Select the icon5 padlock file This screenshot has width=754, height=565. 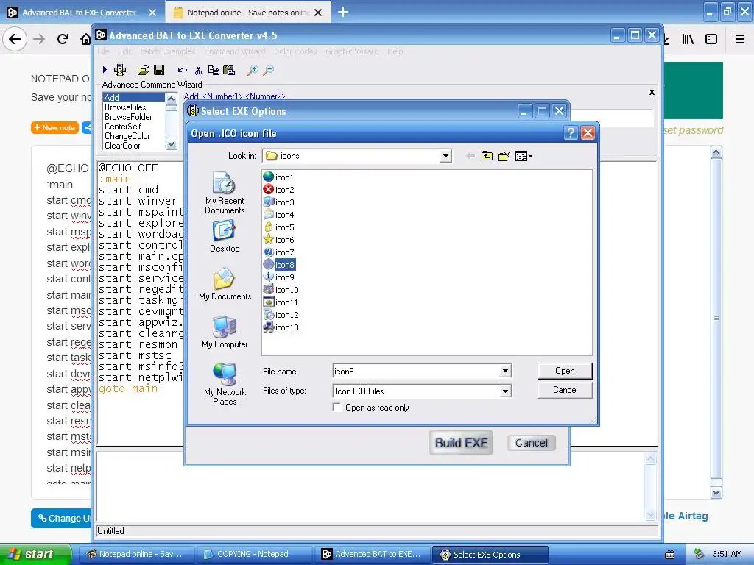click(279, 227)
